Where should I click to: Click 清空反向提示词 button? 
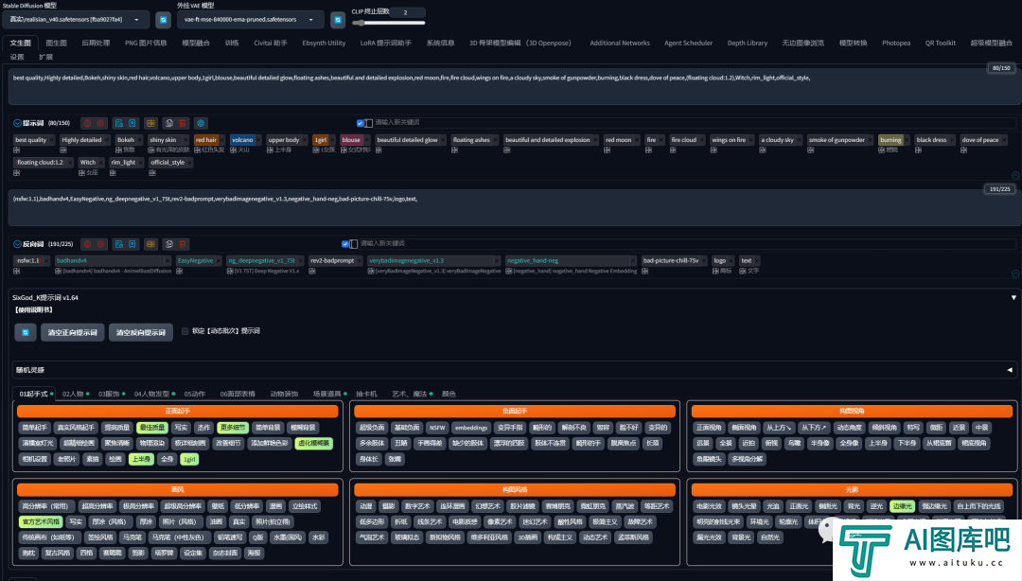click(x=141, y=332)
